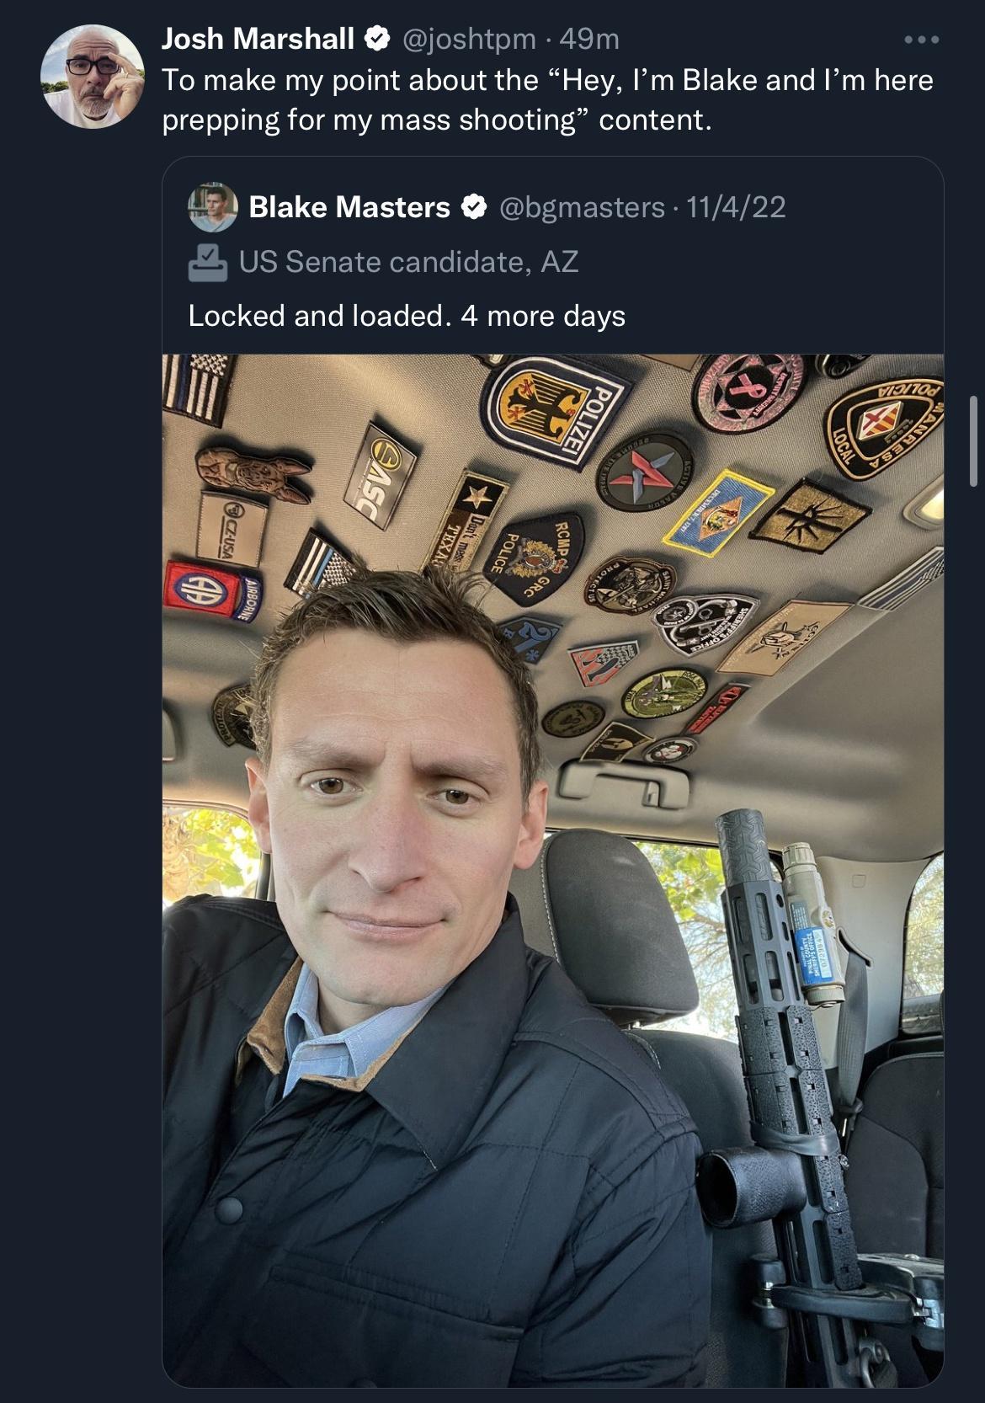Click Blake Masters' small profile avatar
The image size is (985, 1403).
(213, 207)
